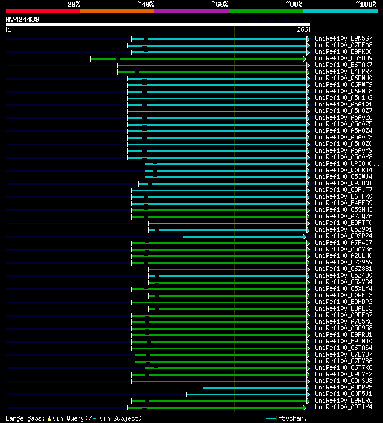Select the UniRef100_Q6PWU0 label
The image size is (383, 423).
344,78
